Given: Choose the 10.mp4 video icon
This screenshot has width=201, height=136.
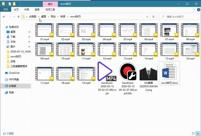Looking at the screenshot, I should 65,49.
